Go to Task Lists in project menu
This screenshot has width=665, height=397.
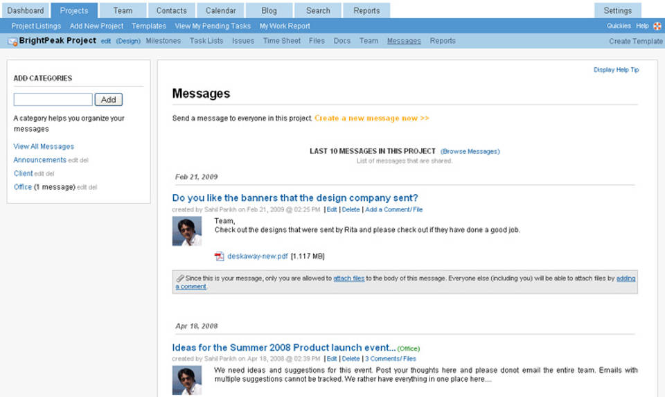(x=206, y=41)
